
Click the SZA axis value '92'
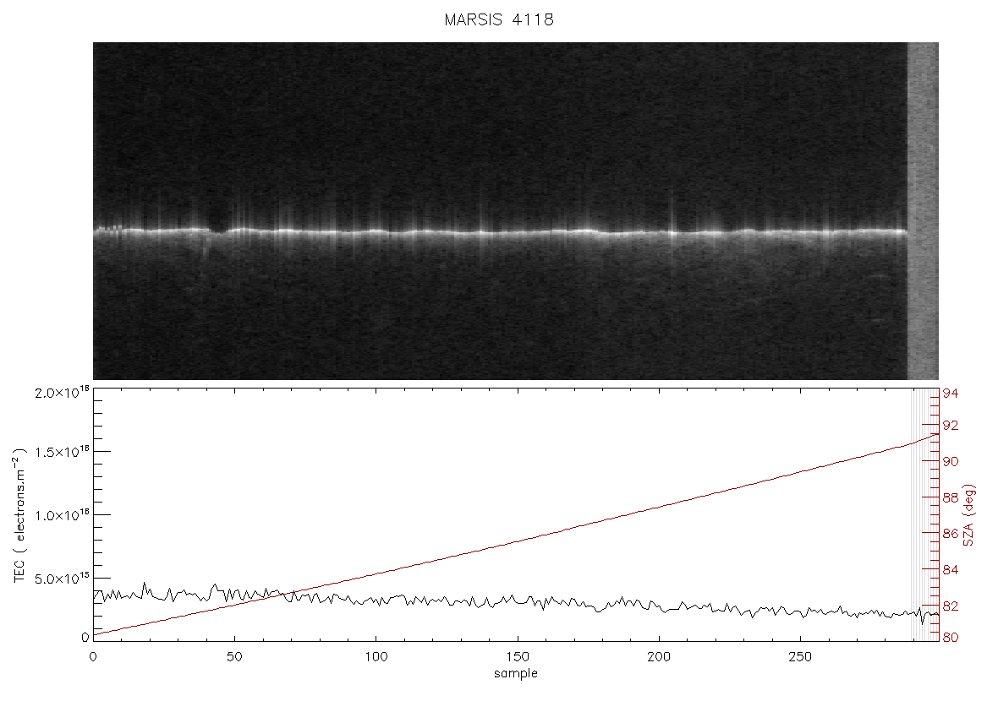(x=951, y=425)
